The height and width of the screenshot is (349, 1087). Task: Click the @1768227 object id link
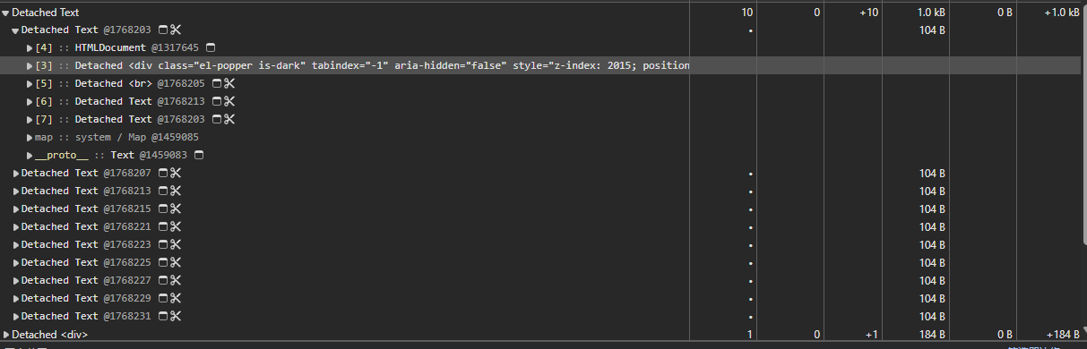[127, 280]
